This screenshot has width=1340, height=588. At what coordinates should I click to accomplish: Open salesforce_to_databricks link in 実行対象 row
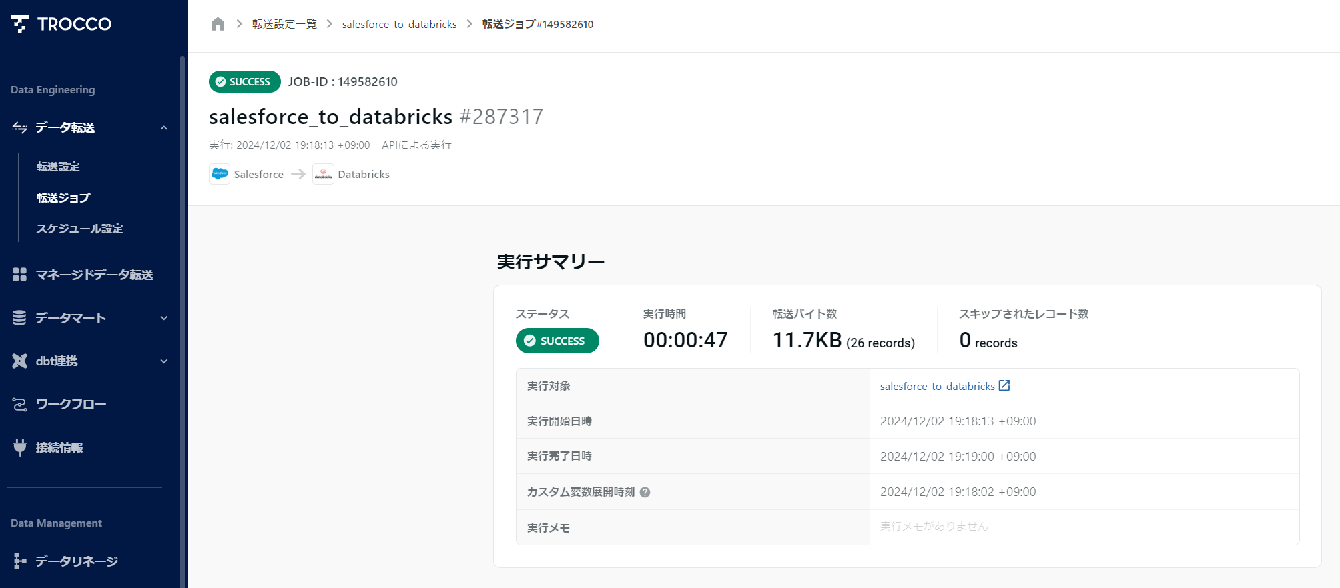pyautogui.click(x=937, y=386)
